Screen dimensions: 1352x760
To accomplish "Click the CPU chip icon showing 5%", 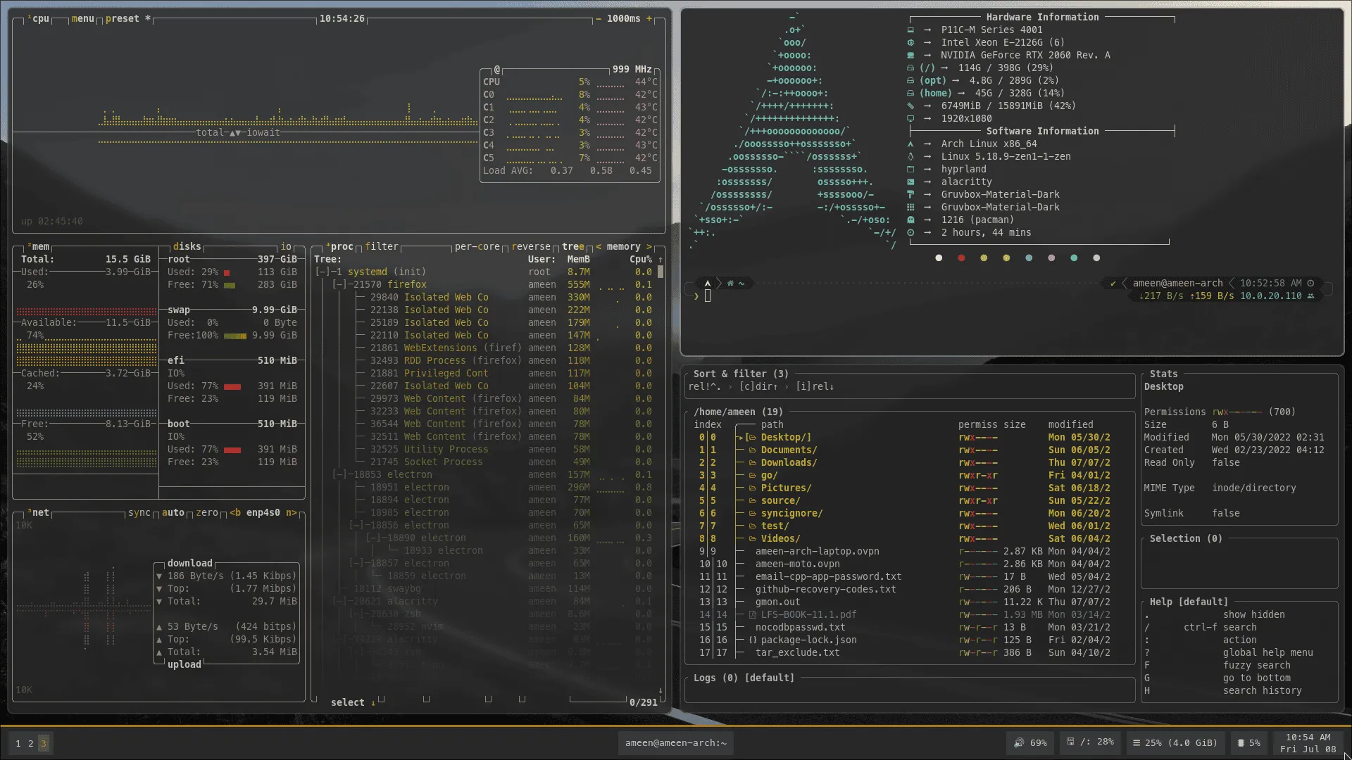I will point(1241,743).
